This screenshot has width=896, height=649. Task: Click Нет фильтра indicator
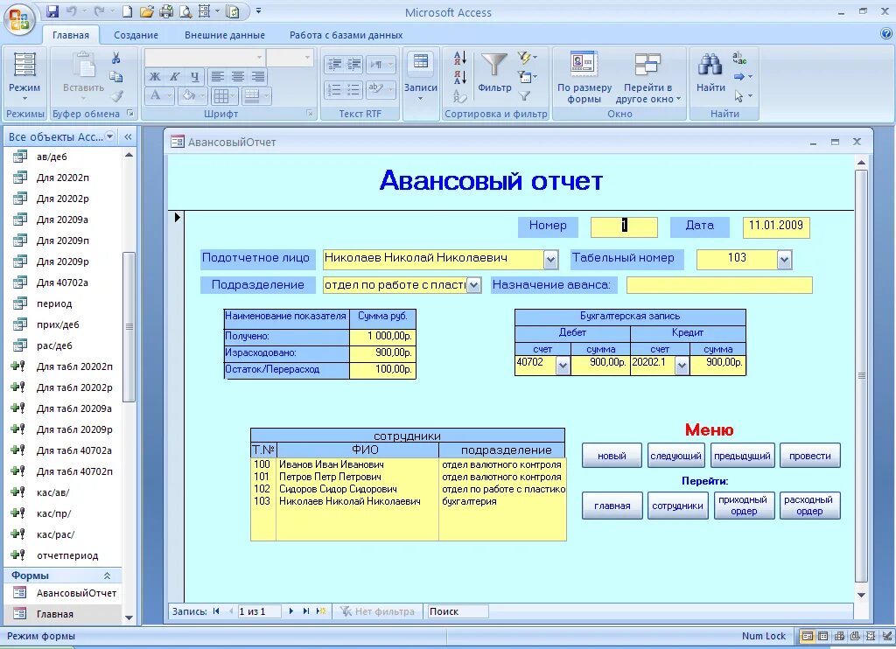tap(378, 611)
